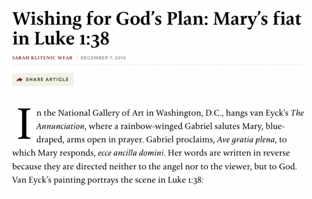This screenshot has width=312, height=199.
Task: Click the red share arrow icon
Action: 19,80
